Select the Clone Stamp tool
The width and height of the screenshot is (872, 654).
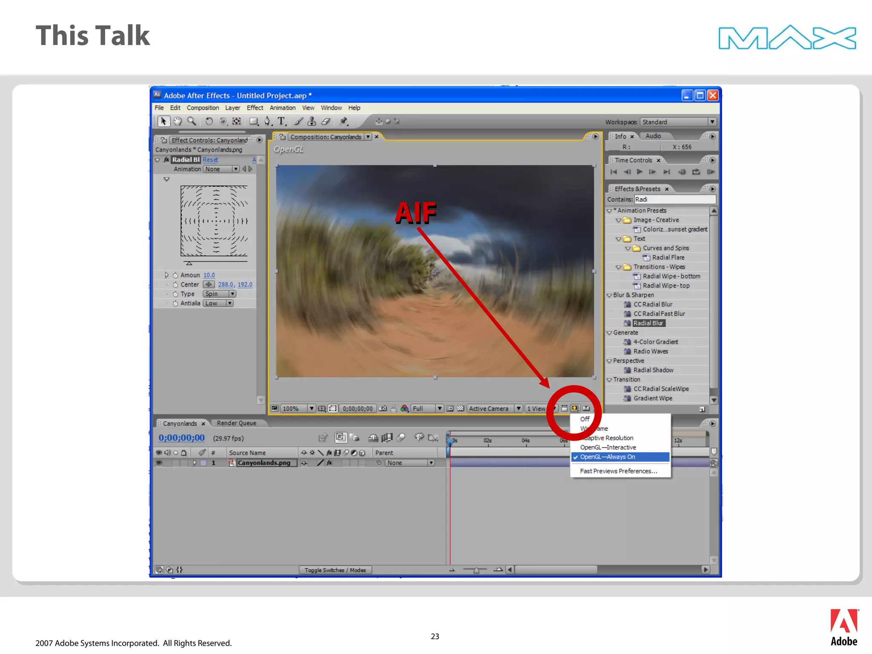point(312,121)
